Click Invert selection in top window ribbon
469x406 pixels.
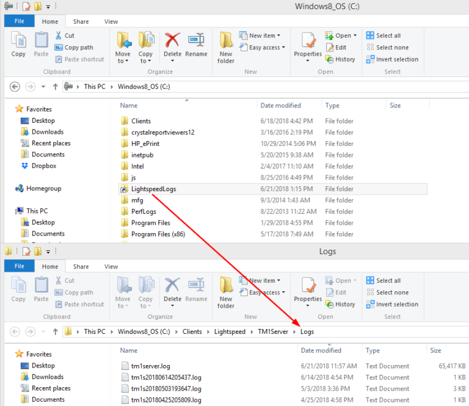(393, 59)
